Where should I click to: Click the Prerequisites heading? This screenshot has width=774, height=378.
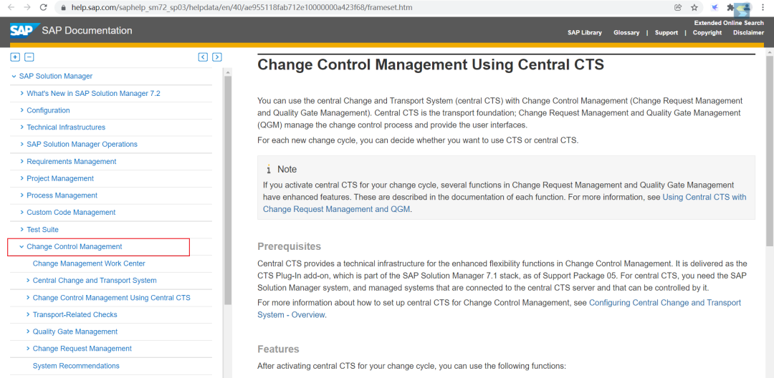click(x=290, y=246)
